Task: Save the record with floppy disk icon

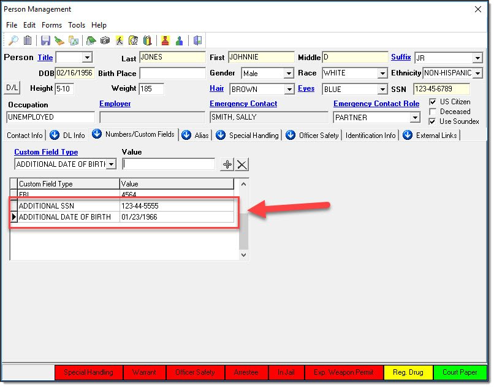Action: (45, 41)
